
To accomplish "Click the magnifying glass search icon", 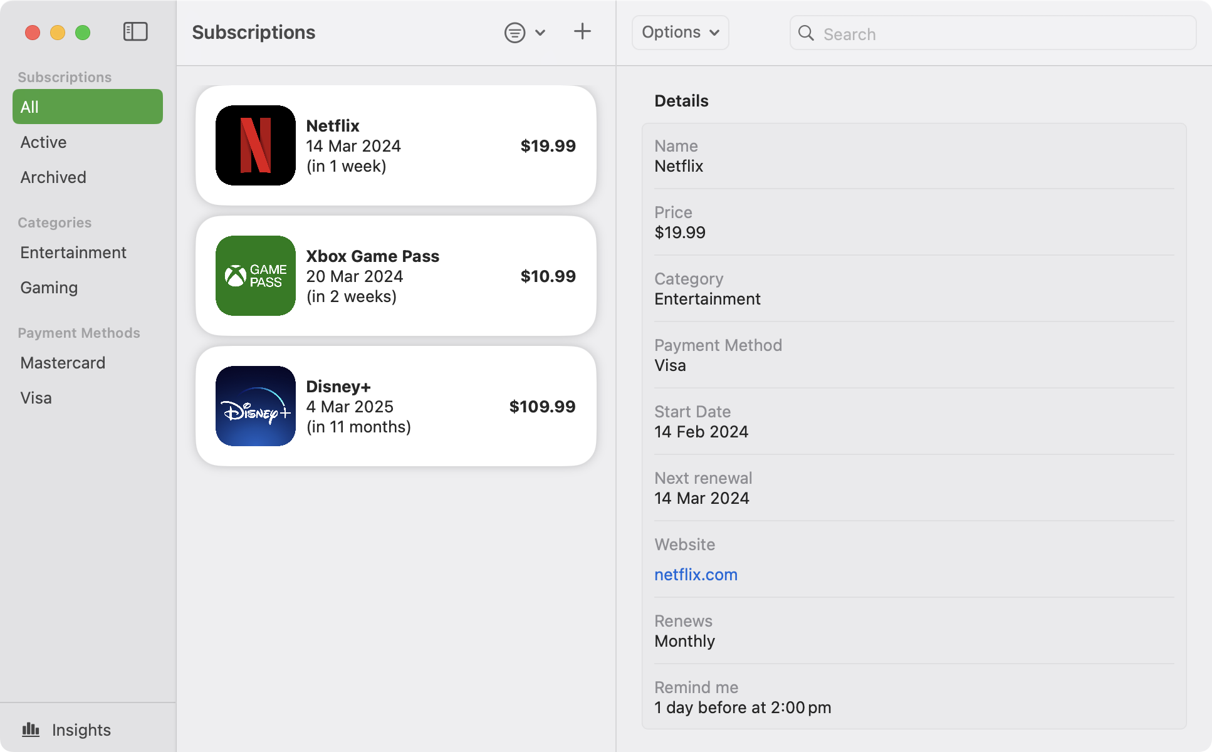I will pos(806,33).
